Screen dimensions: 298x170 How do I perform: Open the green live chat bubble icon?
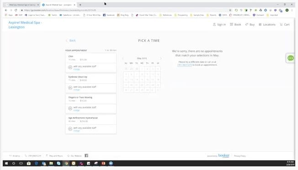tap(291, 58)
